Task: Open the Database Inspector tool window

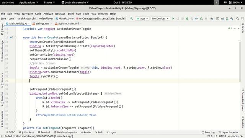Action: click(65, 132)
